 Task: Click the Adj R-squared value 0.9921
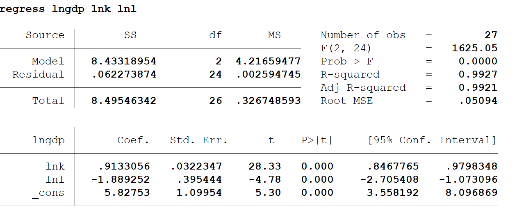(x=478, y=87)
